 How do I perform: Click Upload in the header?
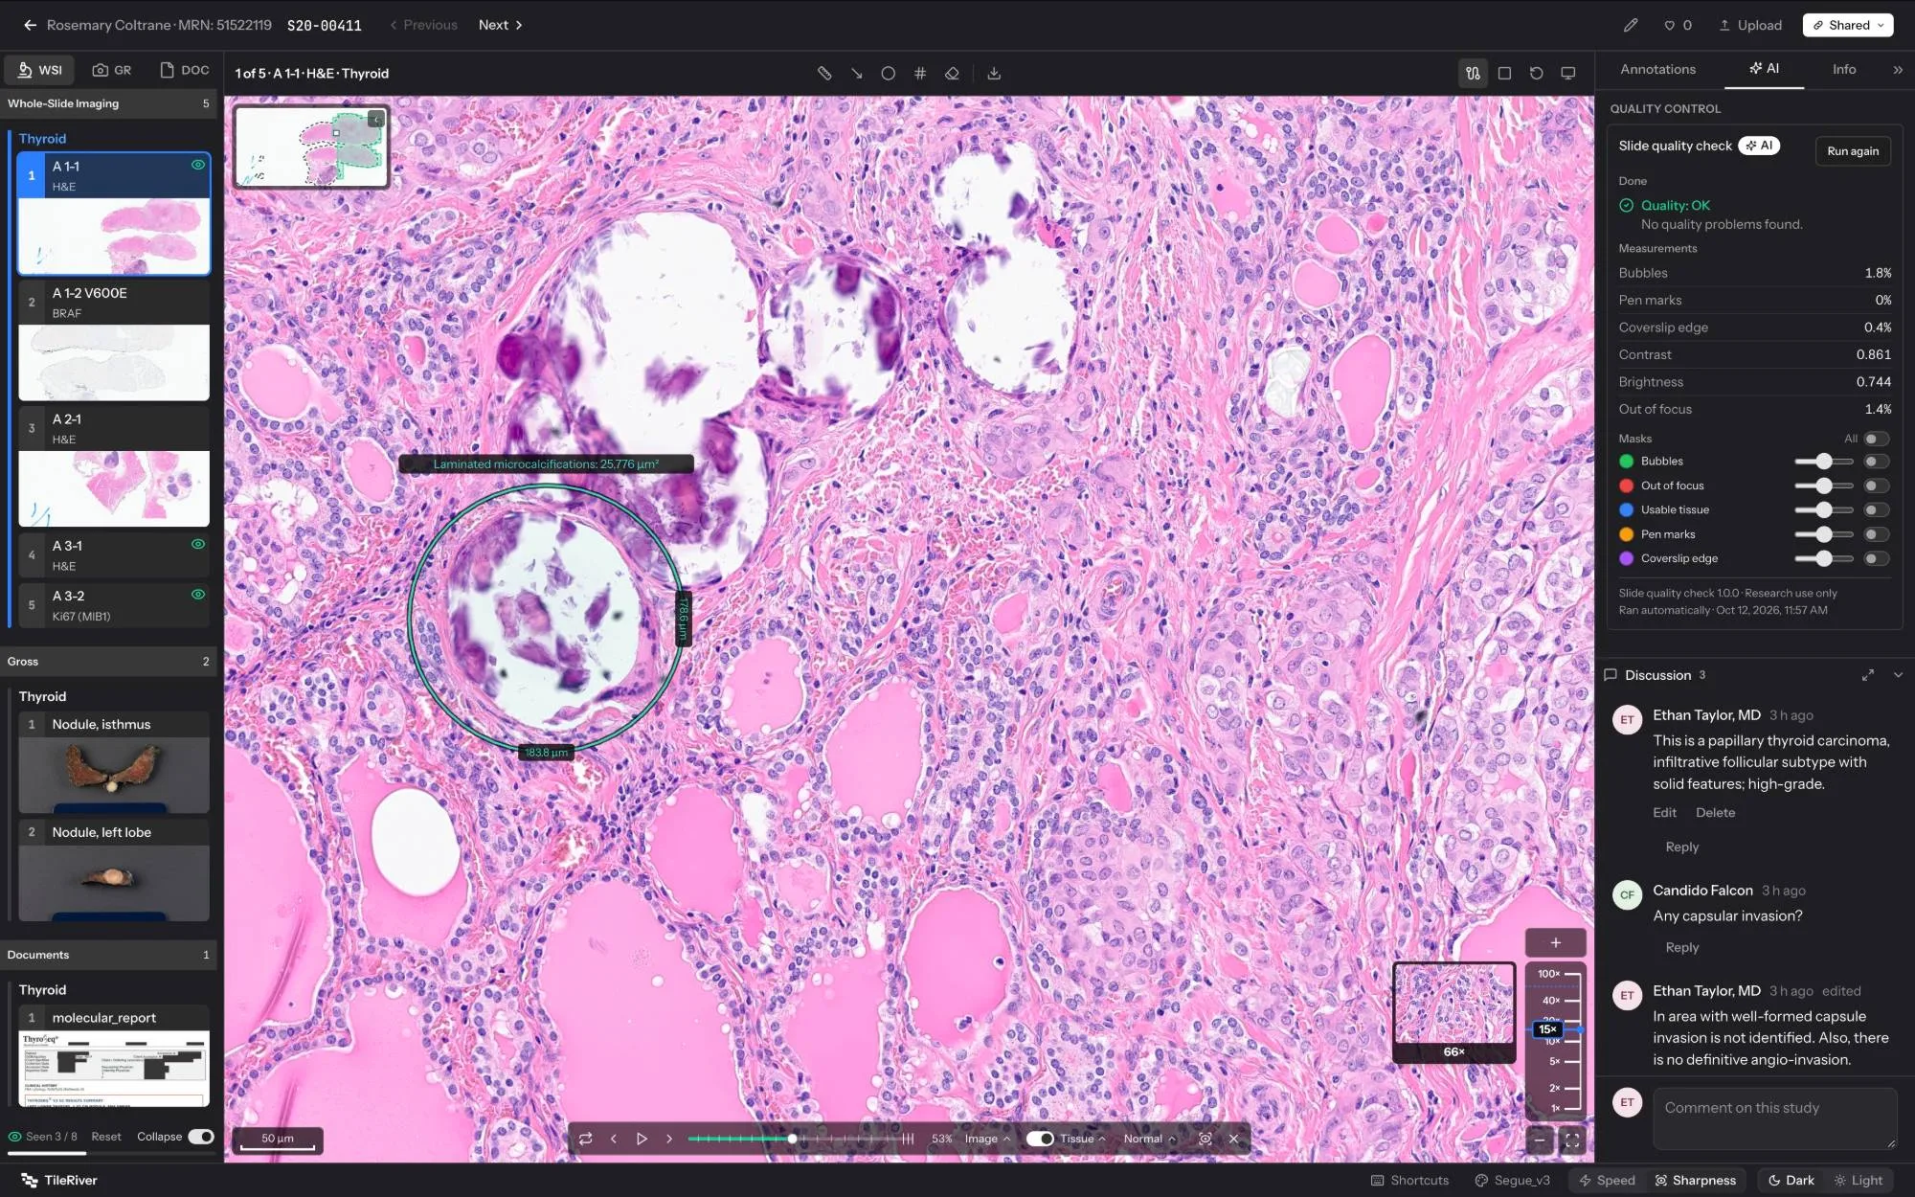pos(1750,25)
